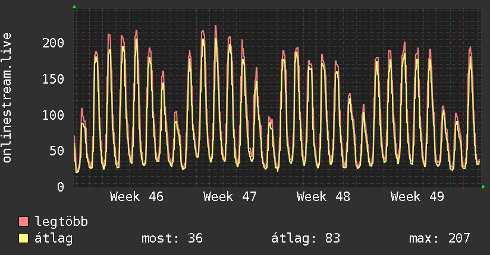Image resolution: width=490 pixels, height=255 pixels.
Task: Select the átlag legend label beside yellow swatch
Action: click(x=54, y=238)
